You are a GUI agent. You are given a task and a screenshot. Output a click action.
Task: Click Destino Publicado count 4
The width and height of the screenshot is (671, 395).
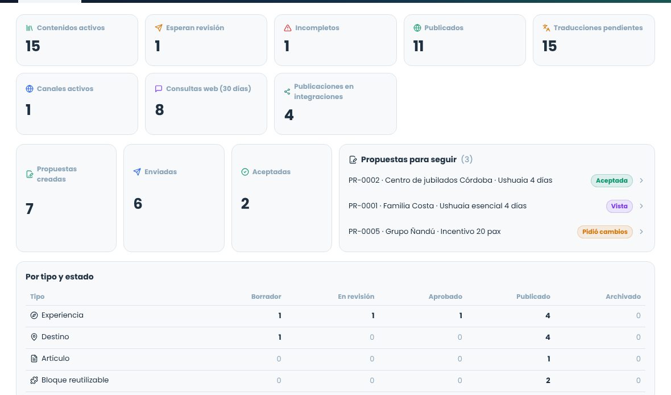pyautogui.click(x=548, y=337)
